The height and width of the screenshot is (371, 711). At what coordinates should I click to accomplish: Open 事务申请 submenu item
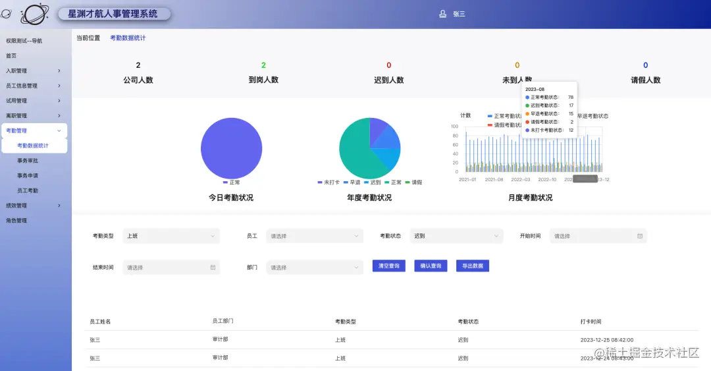click(28, 176)
